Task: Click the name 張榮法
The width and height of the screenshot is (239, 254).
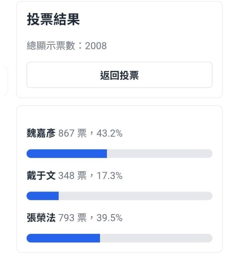Action: 41,217
